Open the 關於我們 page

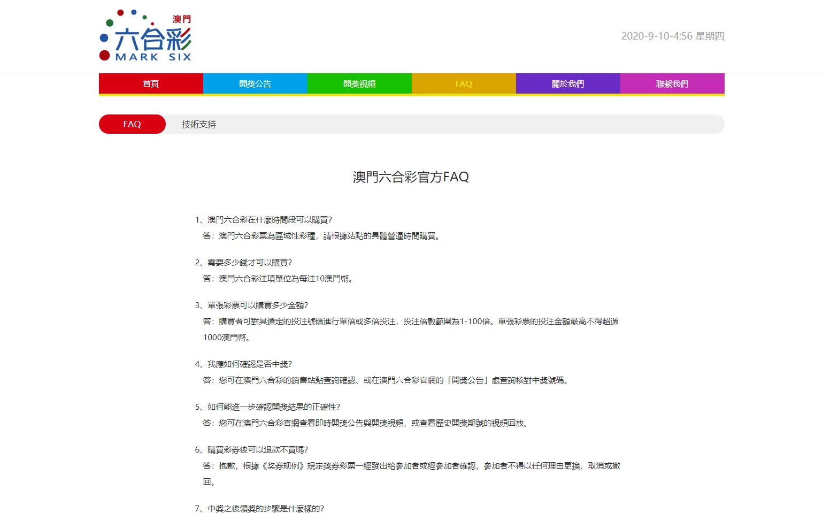(568, 83)
